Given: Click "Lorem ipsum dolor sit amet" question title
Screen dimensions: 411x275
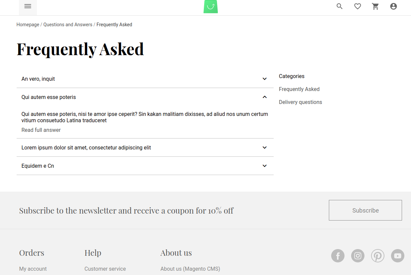Looking at the screenshot, I should 86,147.
